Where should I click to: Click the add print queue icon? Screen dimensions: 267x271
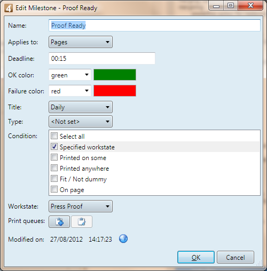pos(59,222)
